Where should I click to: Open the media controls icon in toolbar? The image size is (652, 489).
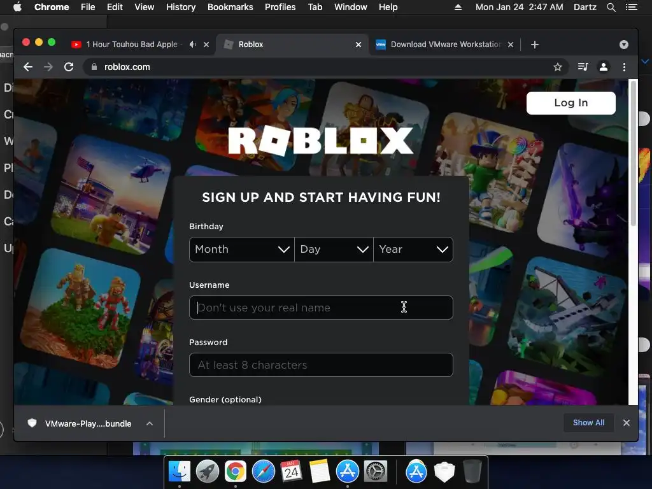point(583,67)
